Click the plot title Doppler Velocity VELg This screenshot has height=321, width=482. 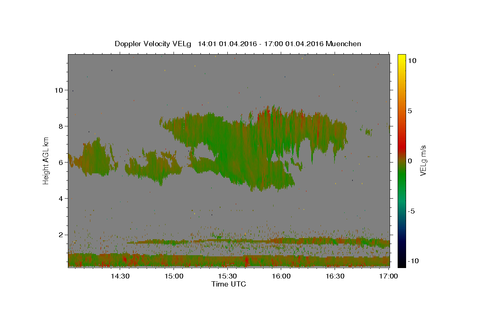click(x=153, y=44)
